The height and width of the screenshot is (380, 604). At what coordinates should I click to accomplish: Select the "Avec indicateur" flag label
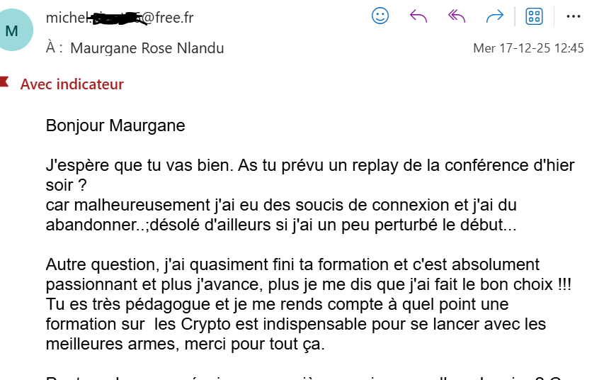[x=72, y=84]
